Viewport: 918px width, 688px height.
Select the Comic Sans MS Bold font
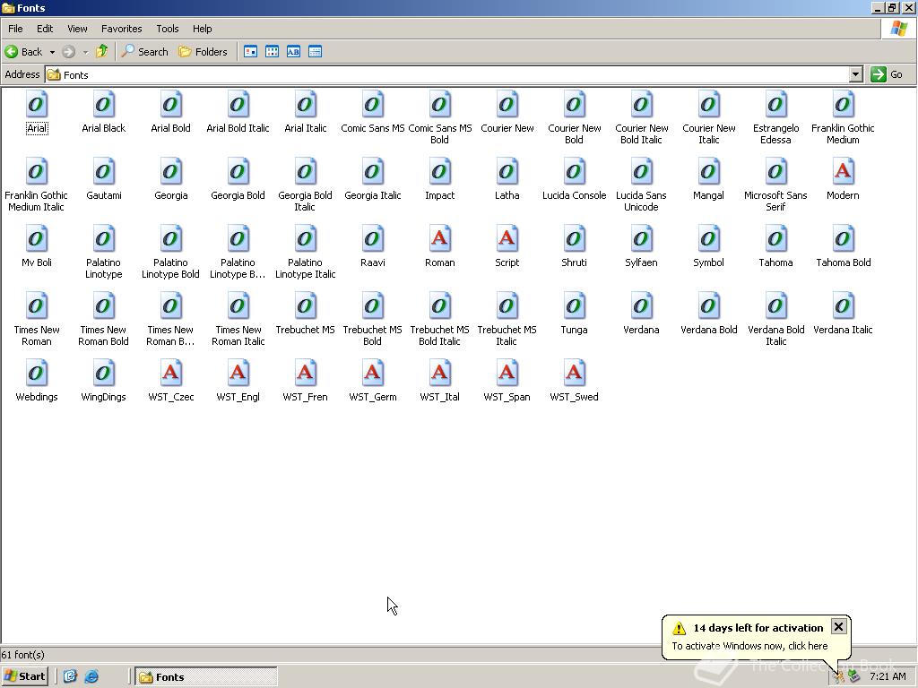click(439, 117)
